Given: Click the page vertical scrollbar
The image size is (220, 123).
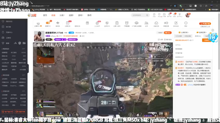Looking at the screenshot, I should 219,42.
